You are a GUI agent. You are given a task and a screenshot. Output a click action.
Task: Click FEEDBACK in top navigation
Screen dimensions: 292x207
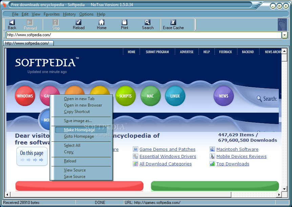(x=225, y=52)
